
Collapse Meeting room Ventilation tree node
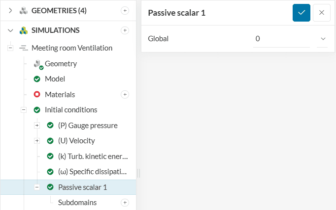pyautogui.click(x=10, y=48)
